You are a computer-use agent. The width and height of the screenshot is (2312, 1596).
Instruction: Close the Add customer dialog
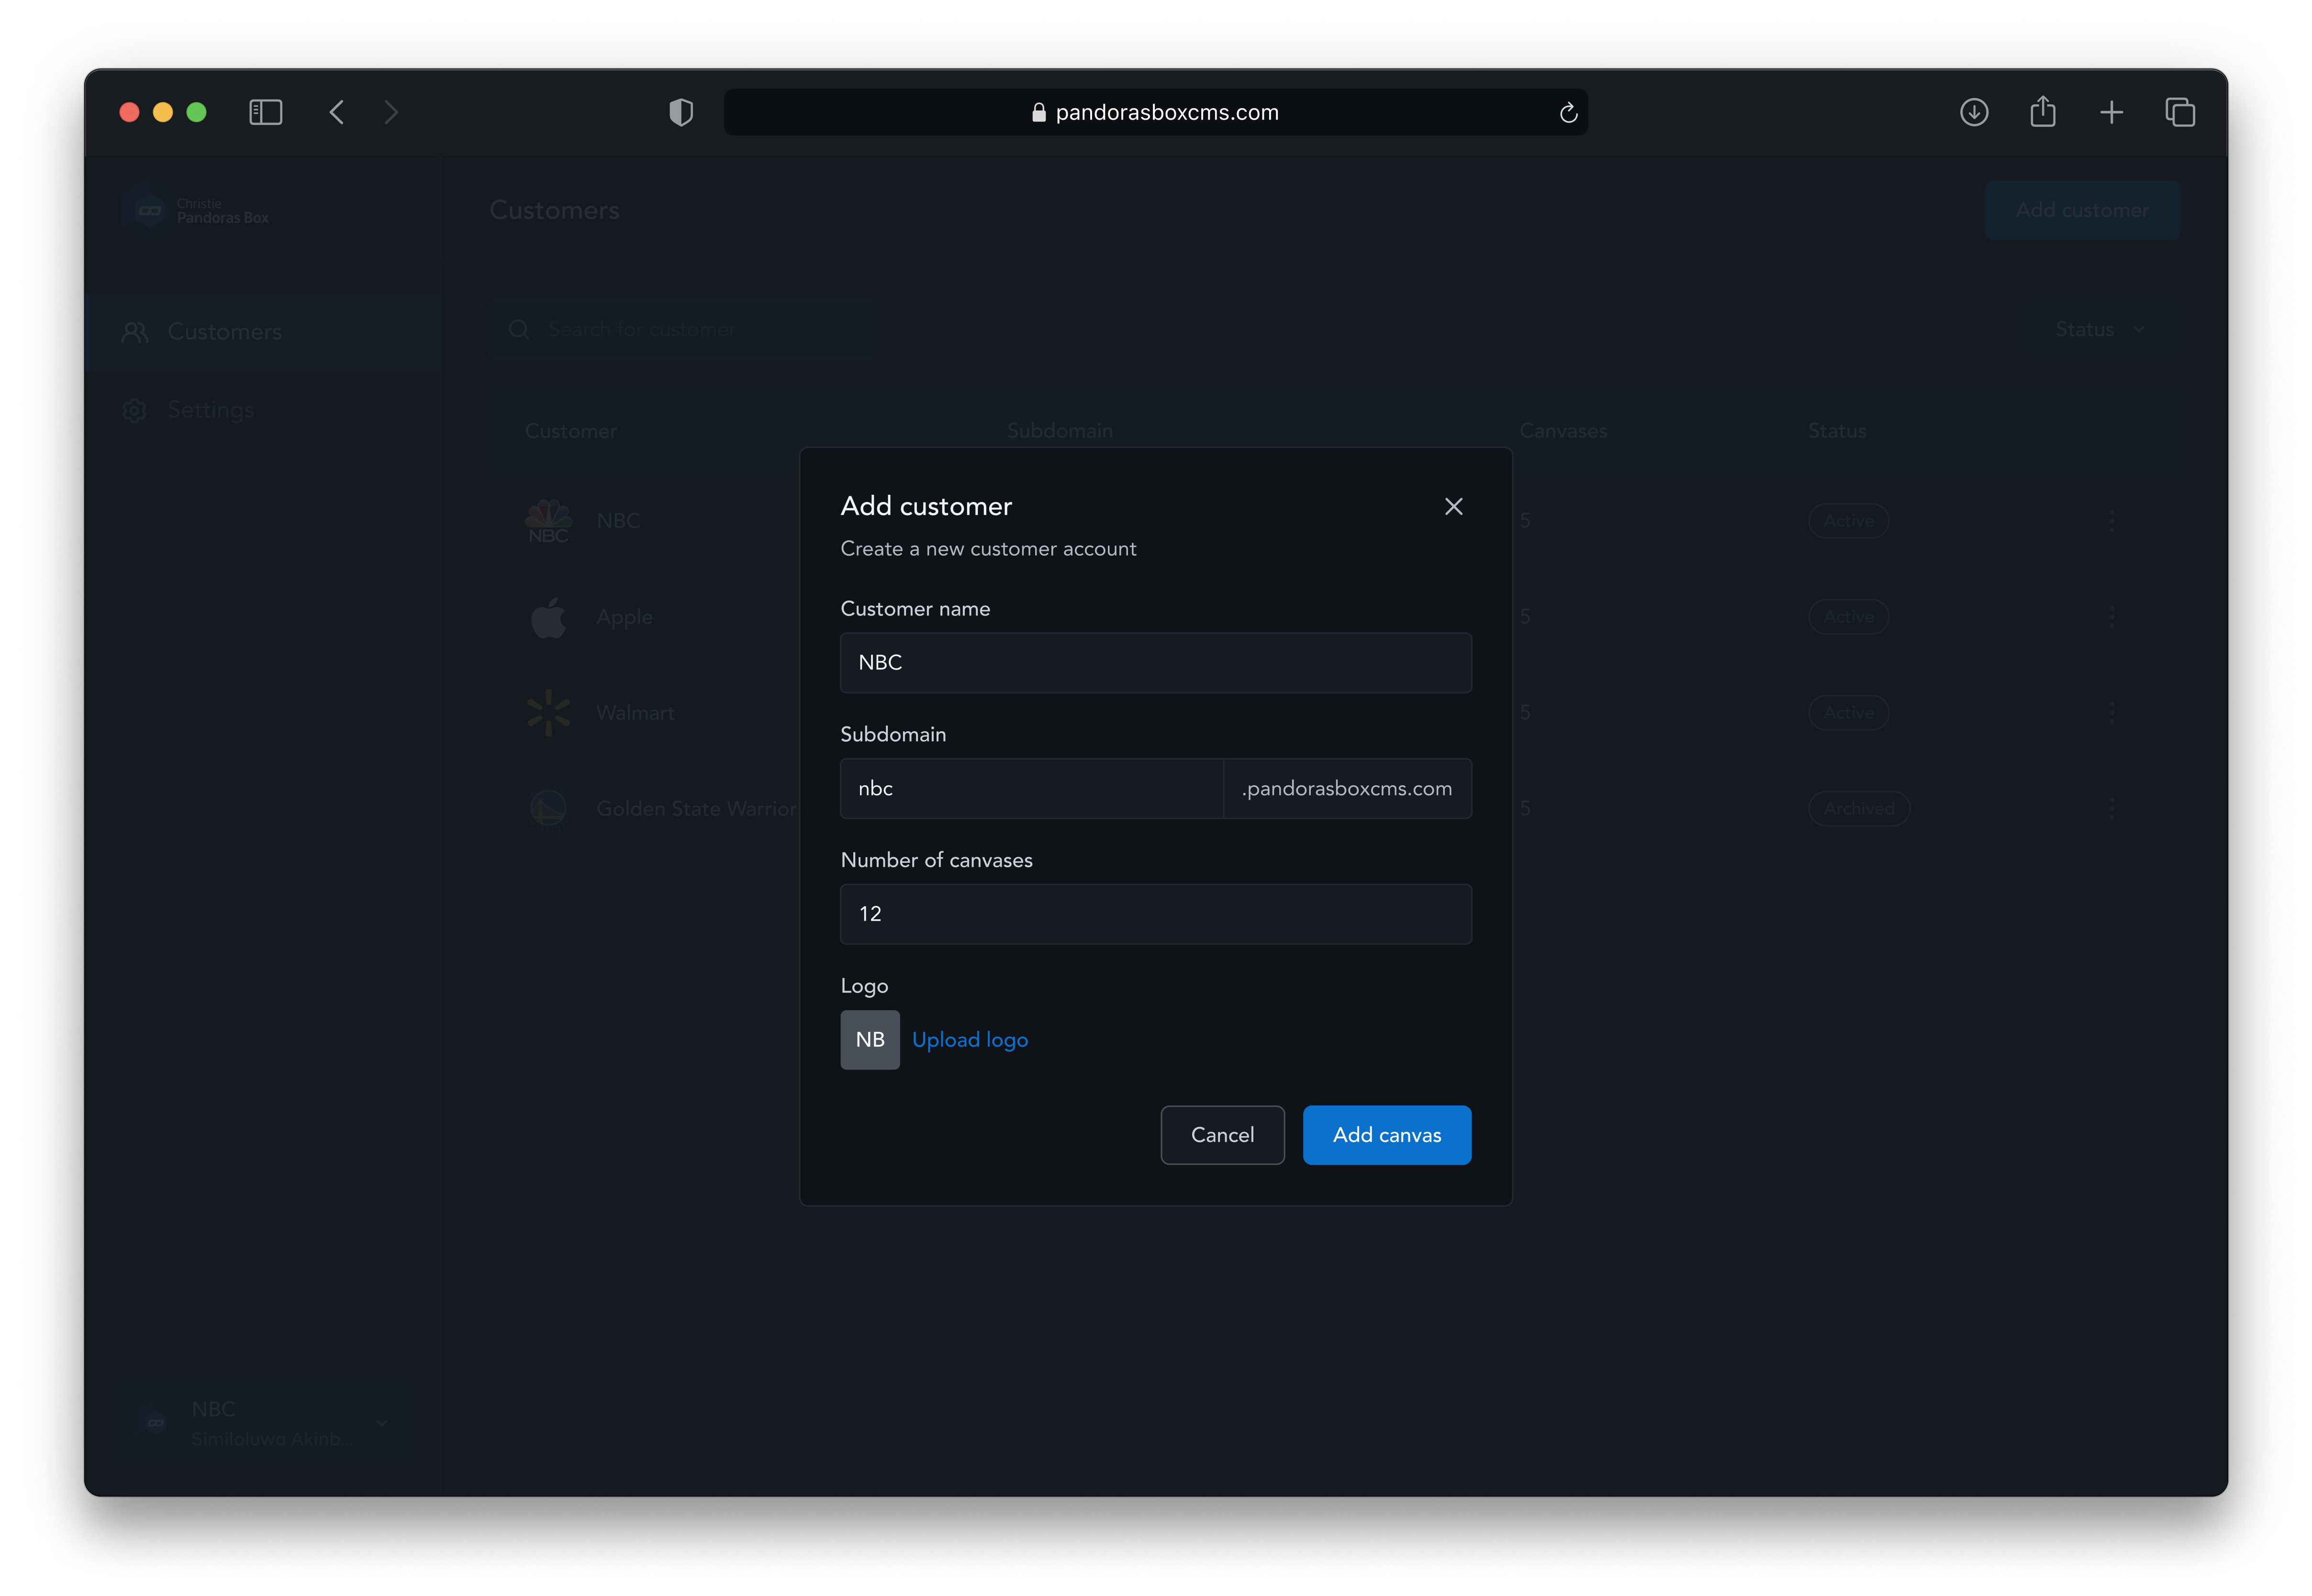tap(1453, 507)
